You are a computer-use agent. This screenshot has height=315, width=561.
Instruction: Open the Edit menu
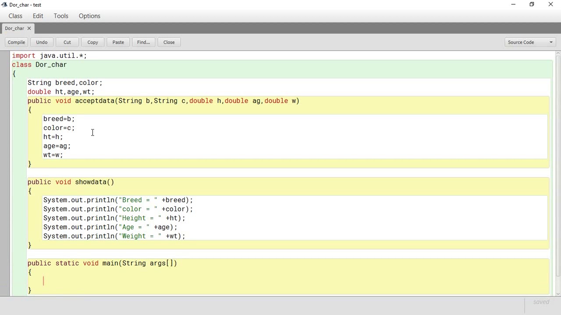(x=38, y=16)
